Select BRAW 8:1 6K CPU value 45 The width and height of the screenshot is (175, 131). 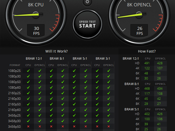[x=146, y=99]
